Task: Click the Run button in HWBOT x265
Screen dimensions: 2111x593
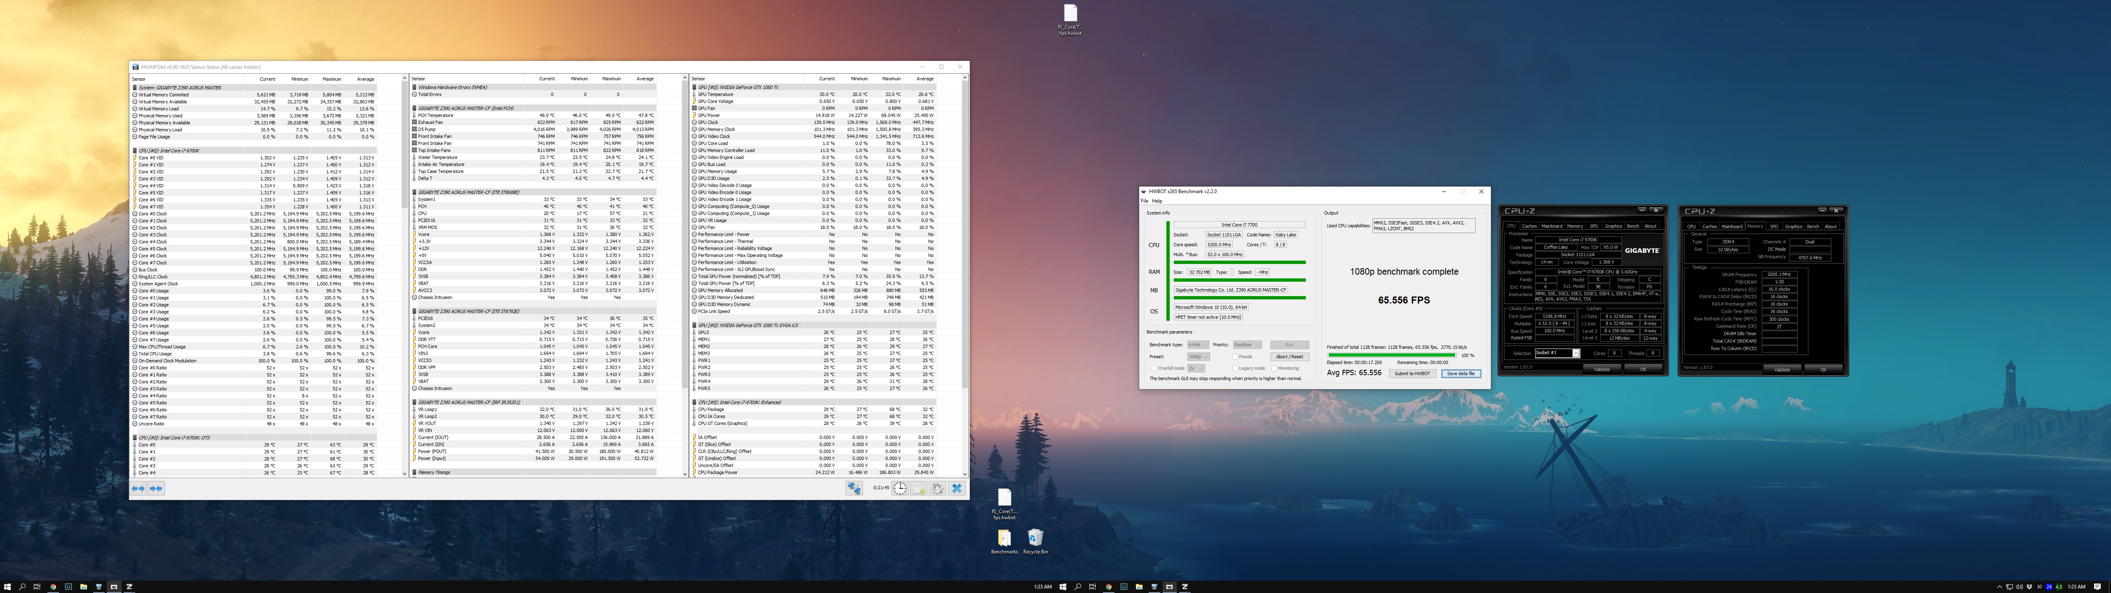Action: [1290, 345]
